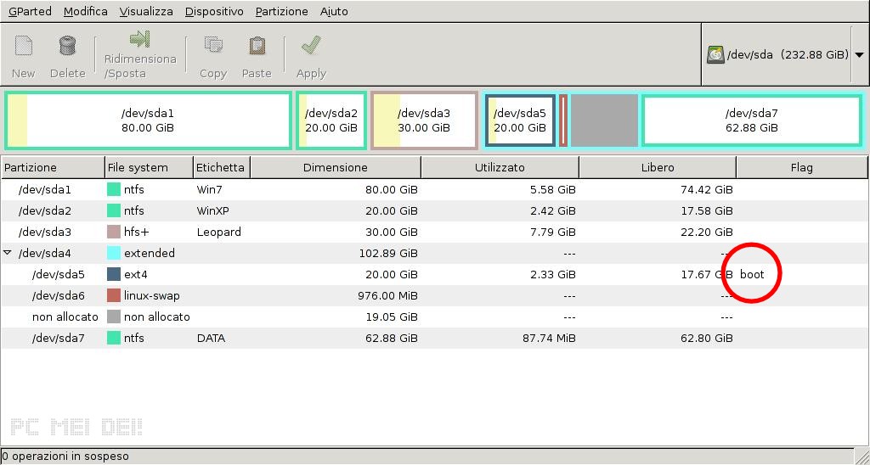Open the Ajuto menu
Viewport: 870px width, 465px height.
point(334,11)
